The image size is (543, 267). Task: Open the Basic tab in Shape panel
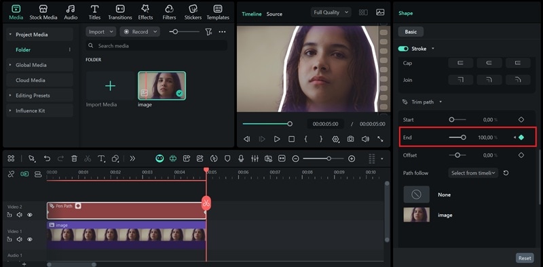(x=411, y=32)
